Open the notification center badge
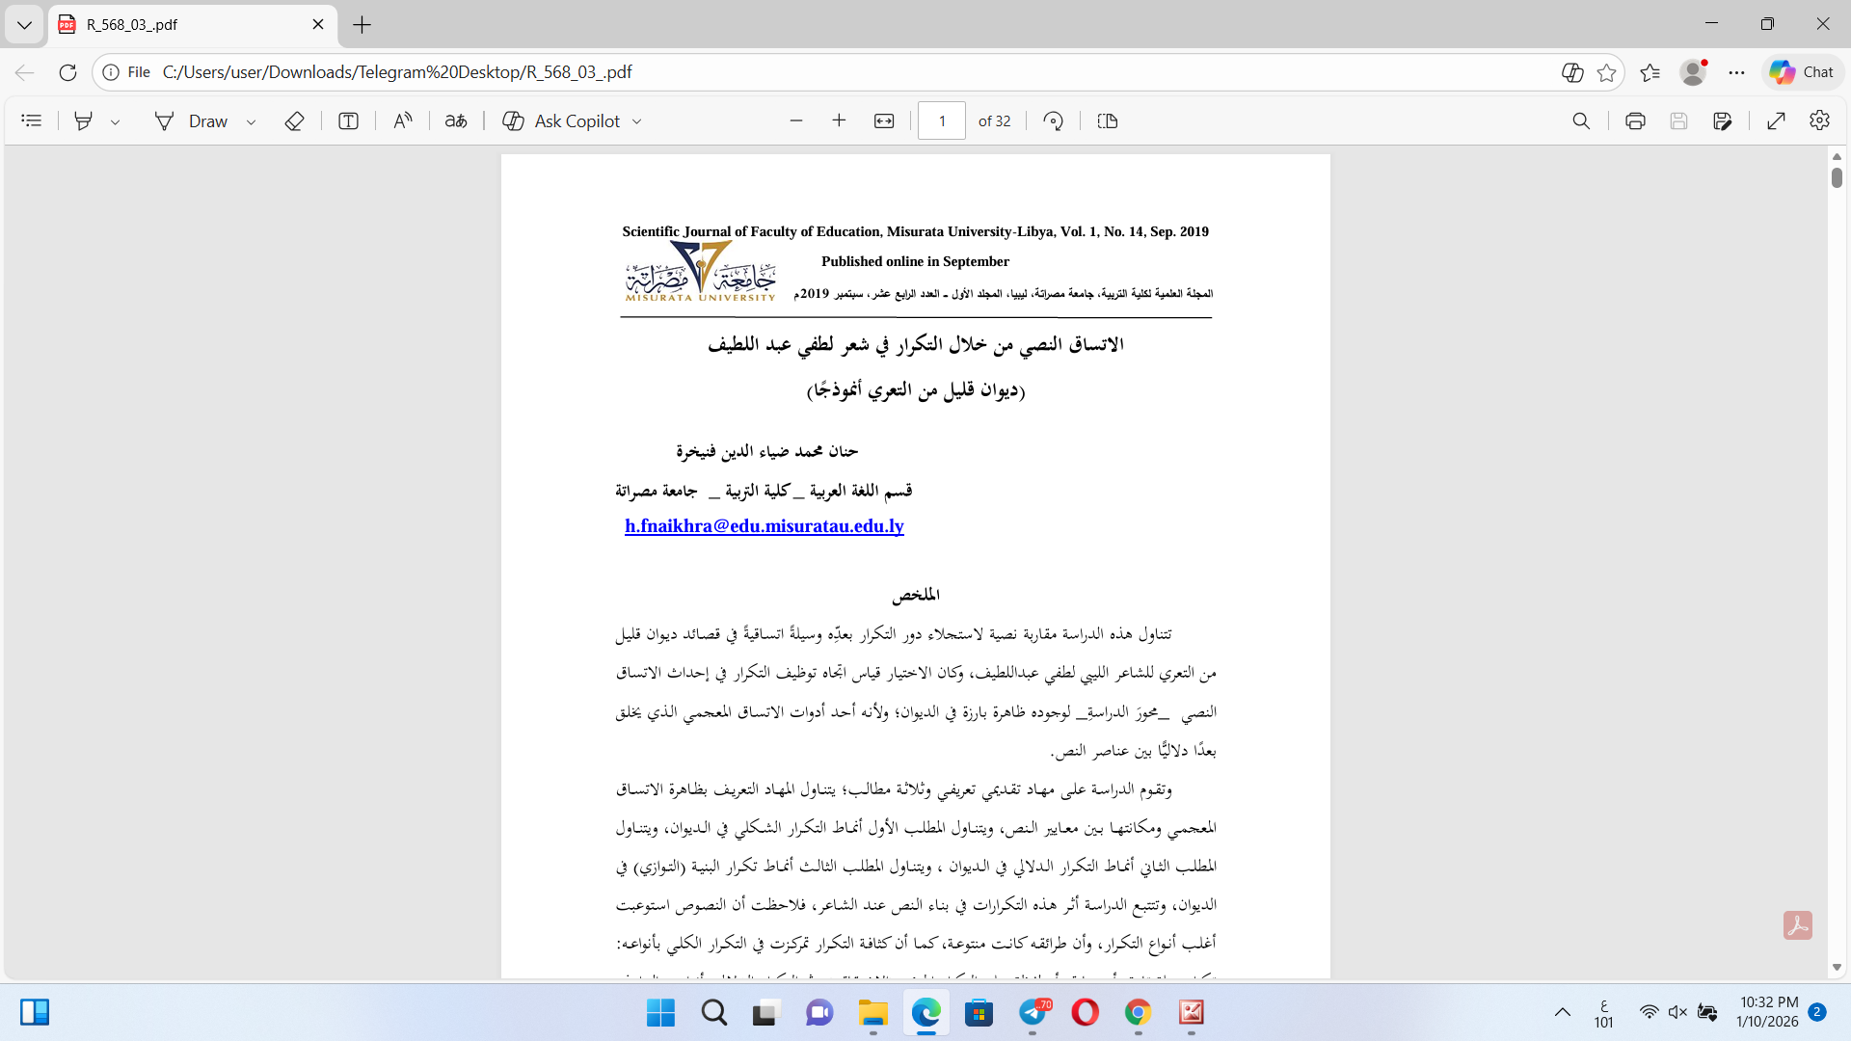 [1817, 1012]
